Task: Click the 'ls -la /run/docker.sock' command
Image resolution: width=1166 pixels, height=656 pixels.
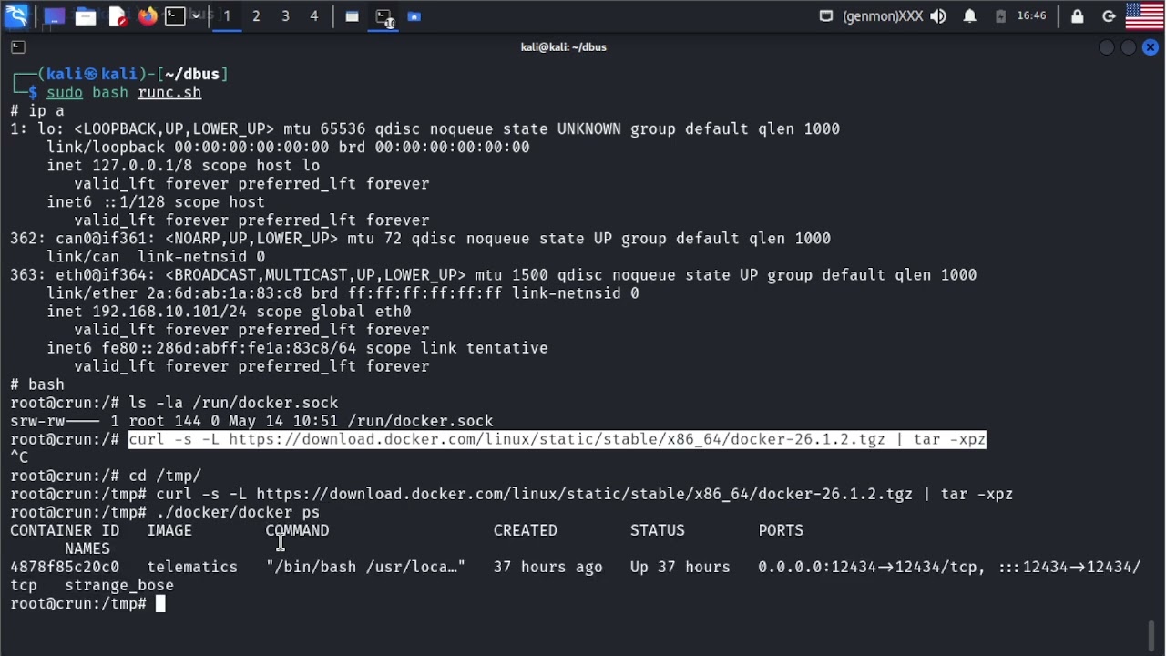Action: point(233,403)
